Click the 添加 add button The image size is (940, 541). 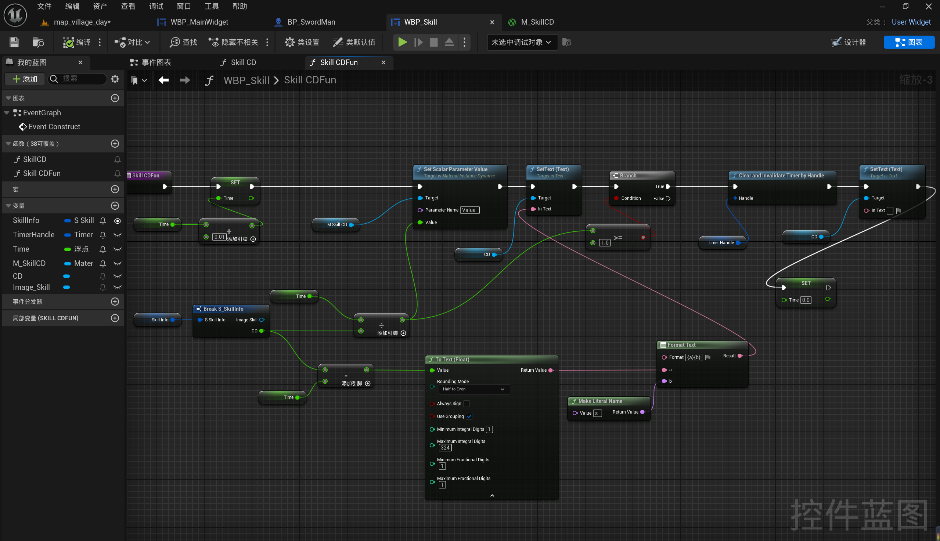point(25,79)
